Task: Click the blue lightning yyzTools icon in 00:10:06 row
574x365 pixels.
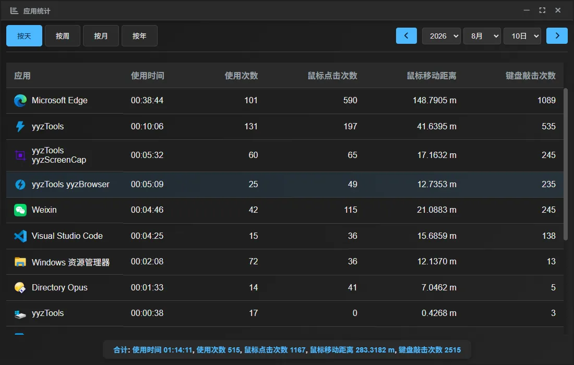Action: pyautogui.click(x=20, y=127)
